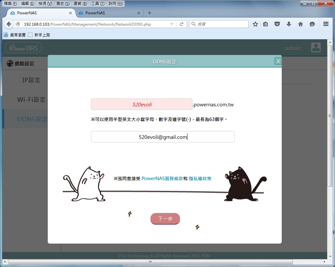Viewport: 335px width, 267px height.
Task: Click the 520evoli@gmail.com email field
Action: coord(162,137)
